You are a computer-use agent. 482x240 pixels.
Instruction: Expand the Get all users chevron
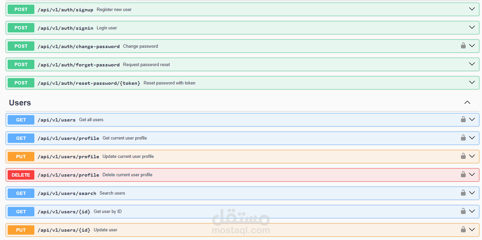click(x=472, y=119)
